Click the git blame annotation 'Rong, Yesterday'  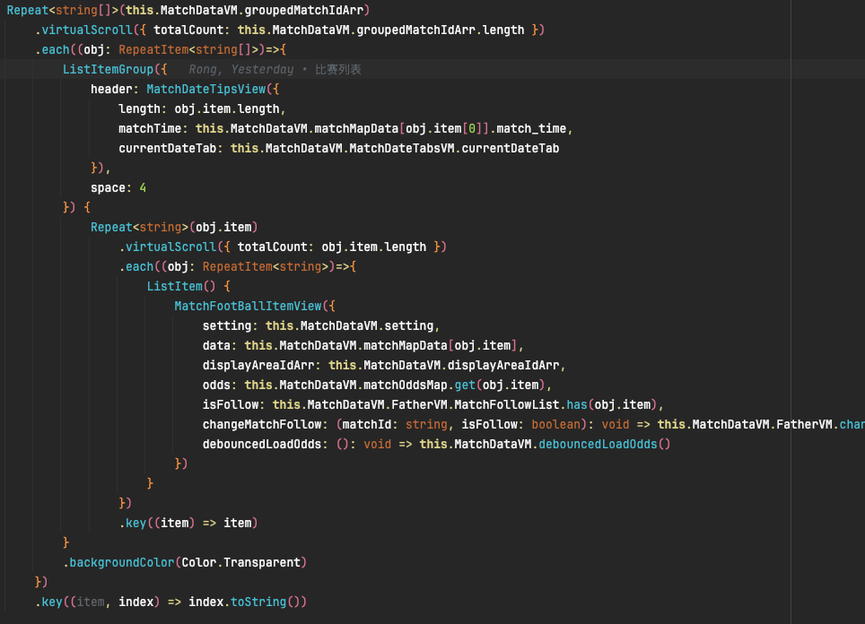[241, 69]
